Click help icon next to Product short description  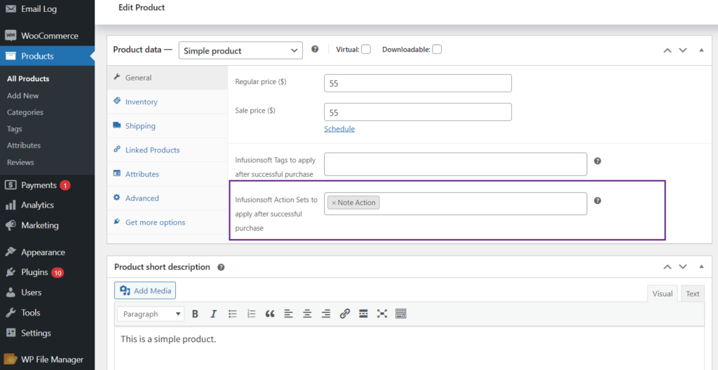click(x=221, y=267)
